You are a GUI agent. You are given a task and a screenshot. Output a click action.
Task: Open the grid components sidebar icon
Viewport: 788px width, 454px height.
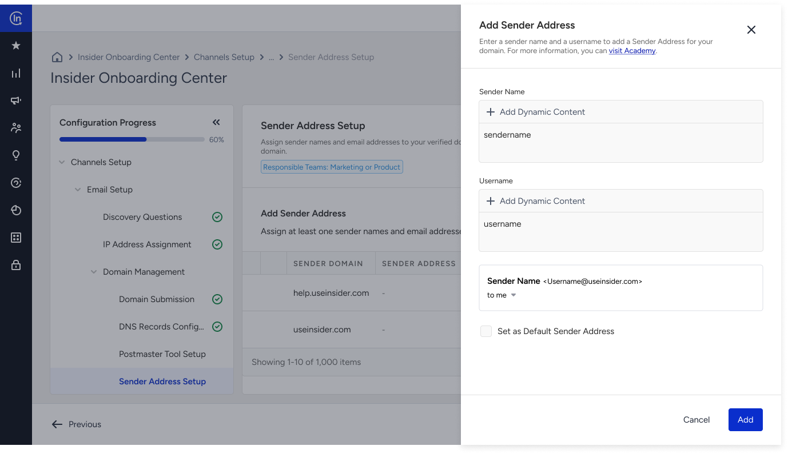click(16, 238)
